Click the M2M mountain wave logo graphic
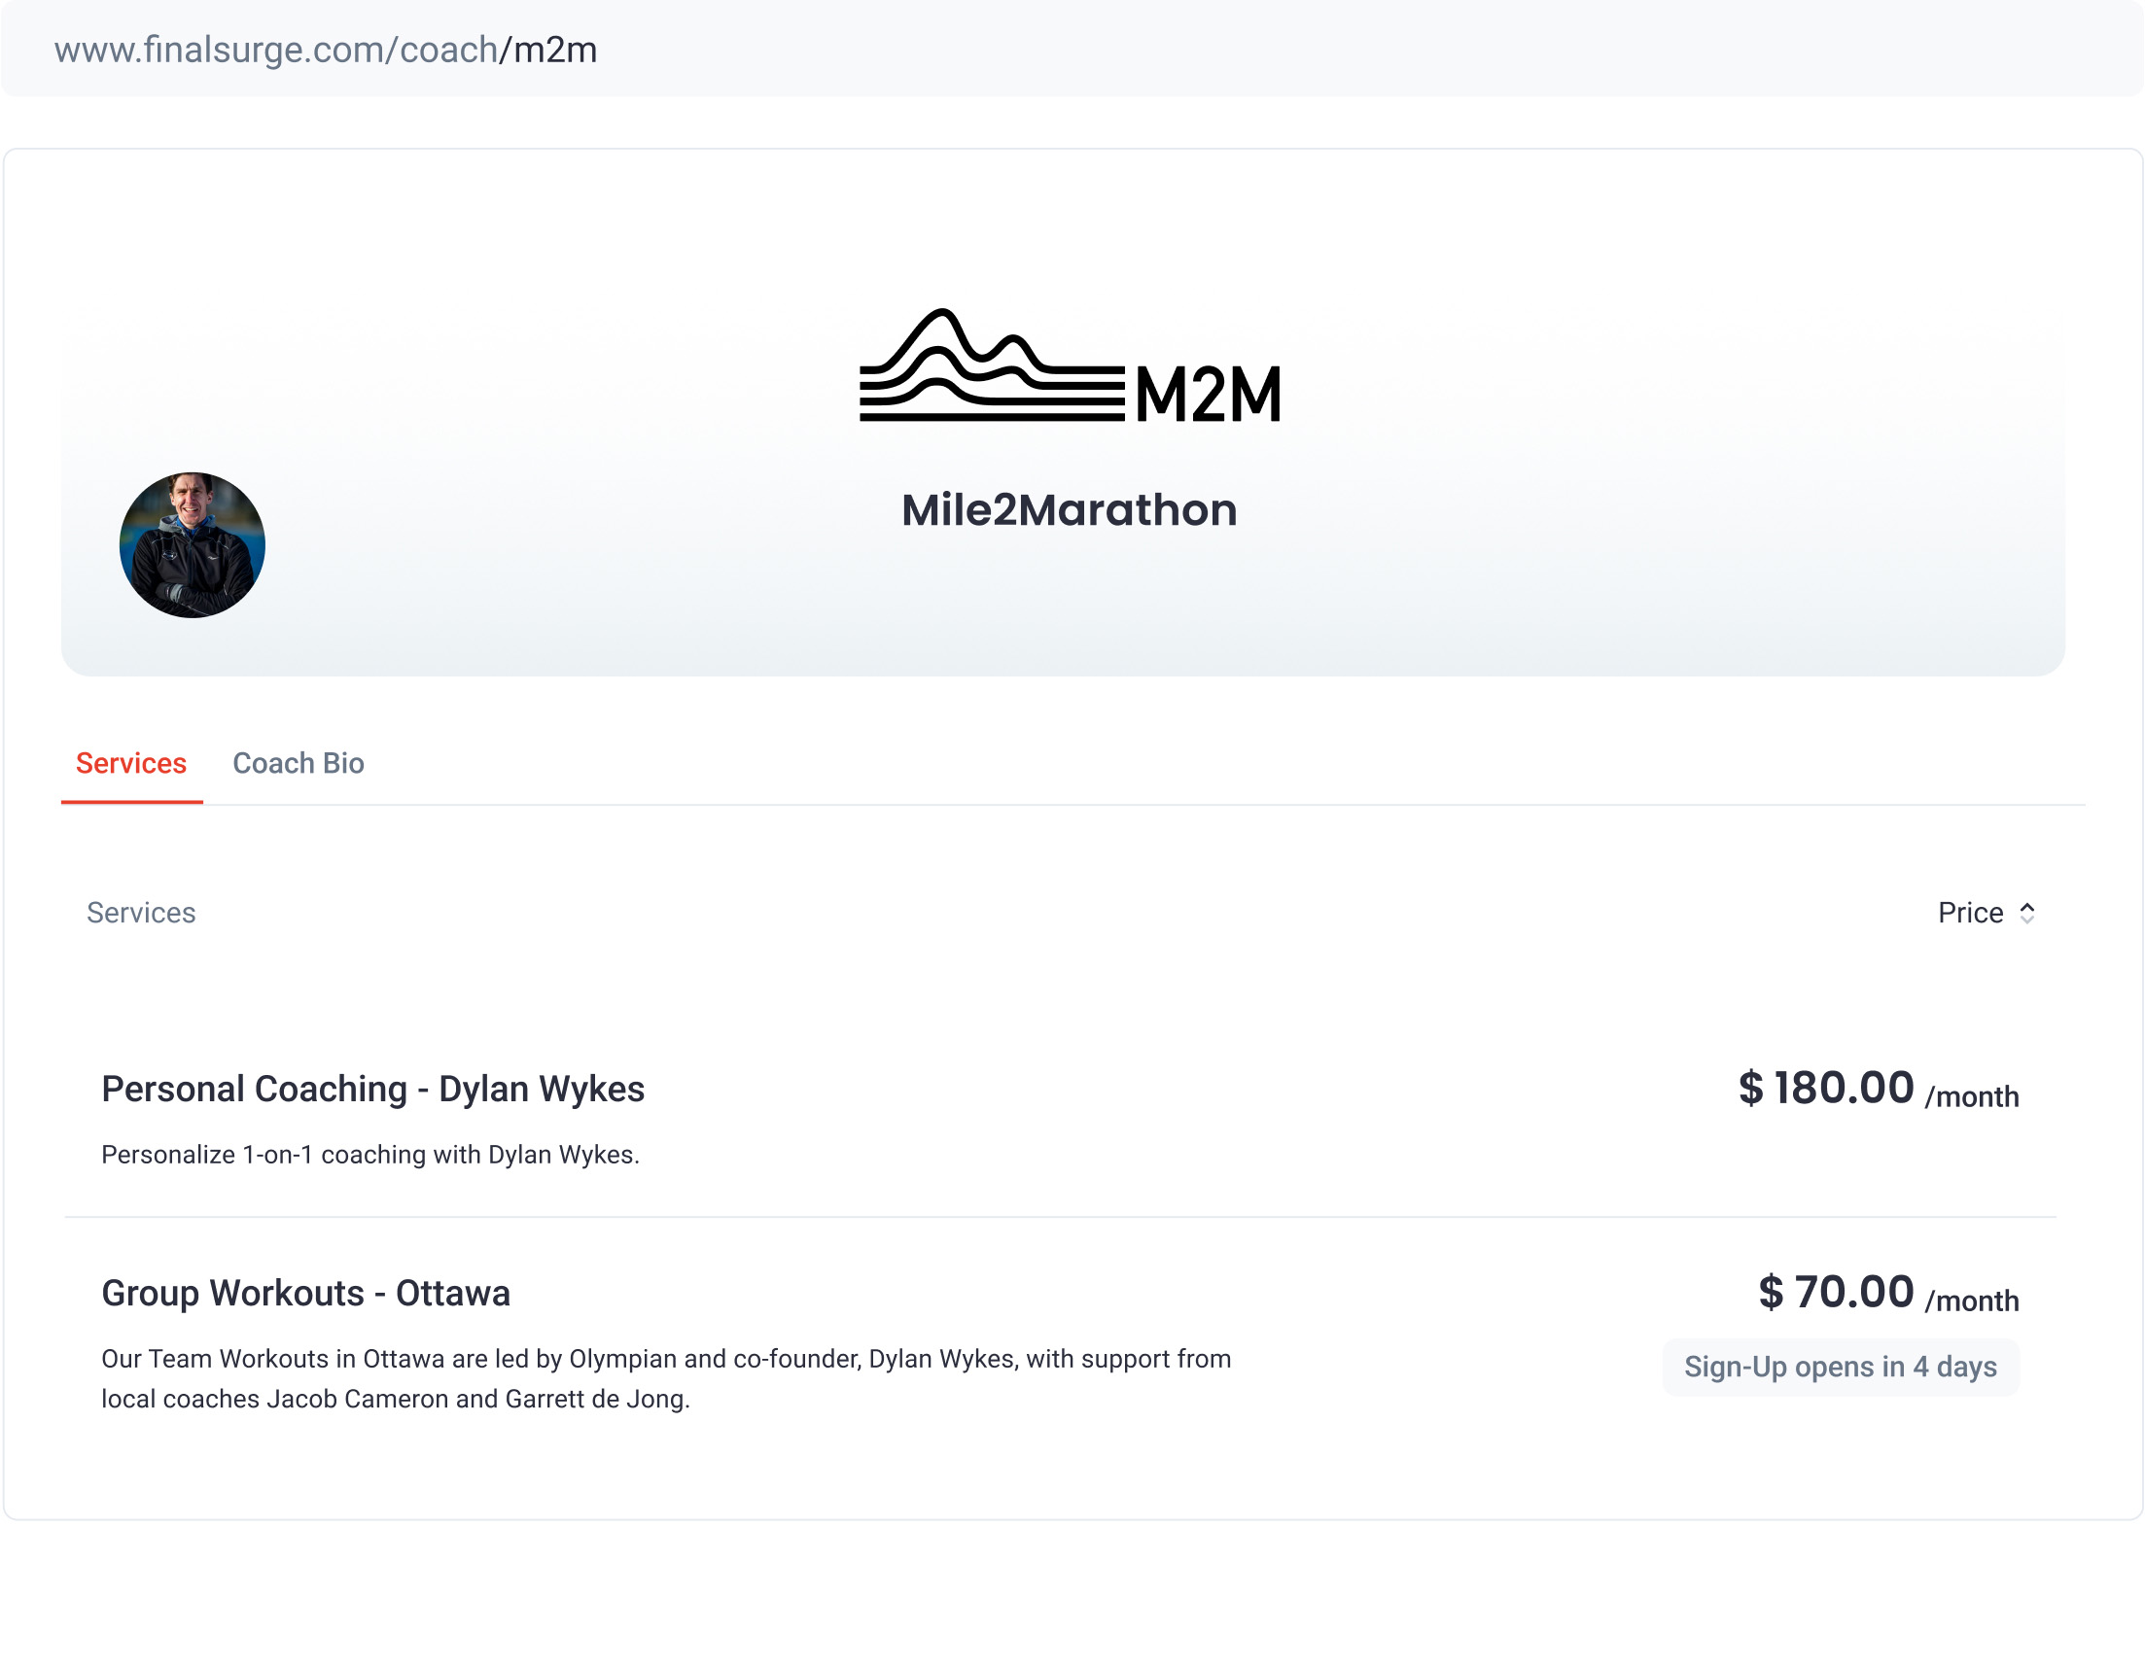This screenshot has width=2145, height=1665. [x=990, y=366]
